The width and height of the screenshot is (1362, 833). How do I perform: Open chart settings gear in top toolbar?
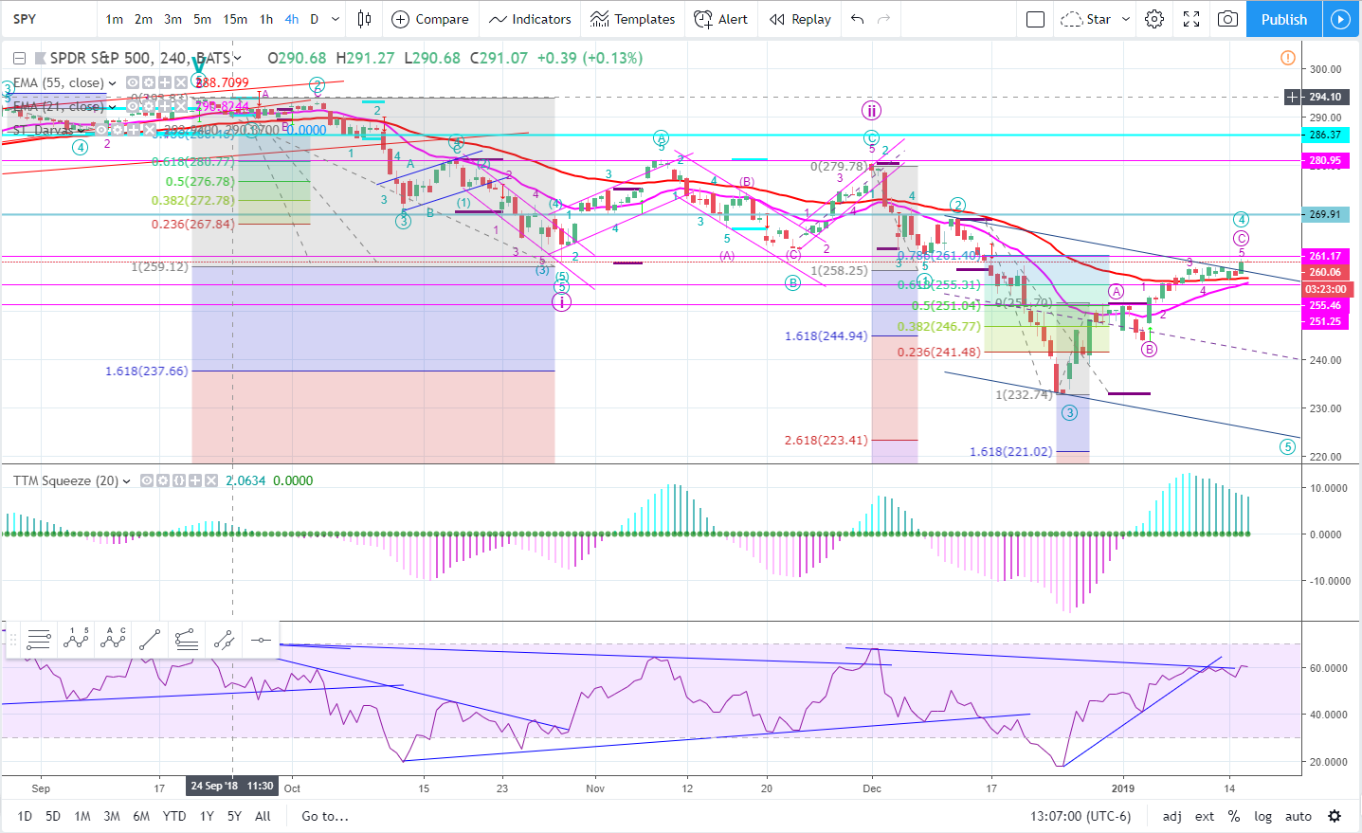1154,19
